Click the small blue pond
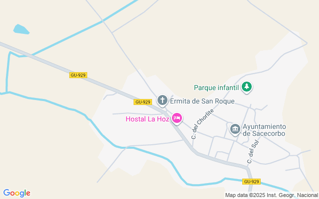319x199 pixels. (21, 29)
